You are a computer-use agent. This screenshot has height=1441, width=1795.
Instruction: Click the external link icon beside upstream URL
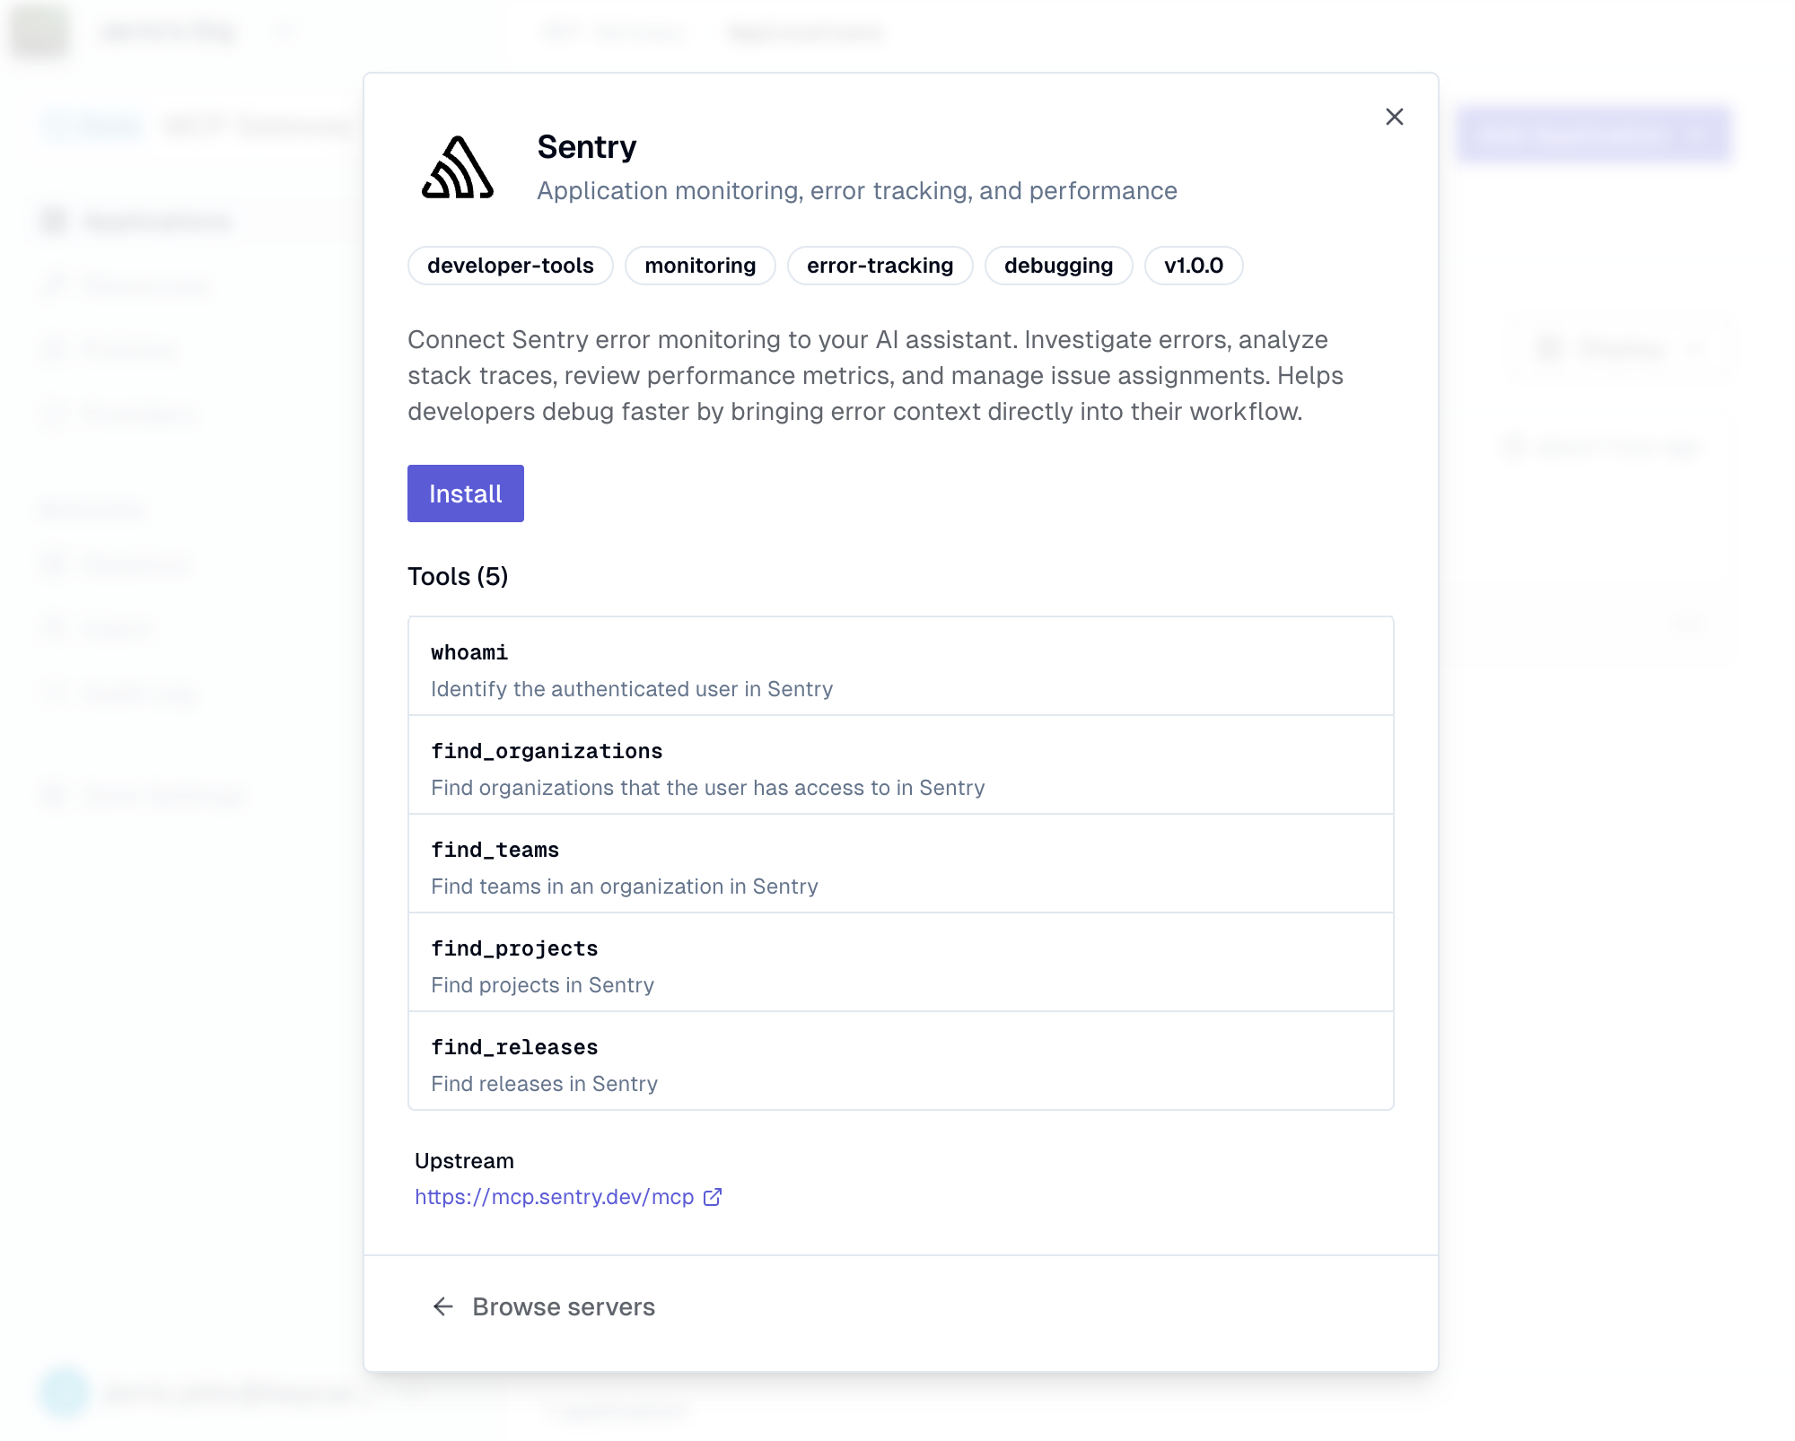(x=713, y=1197)
